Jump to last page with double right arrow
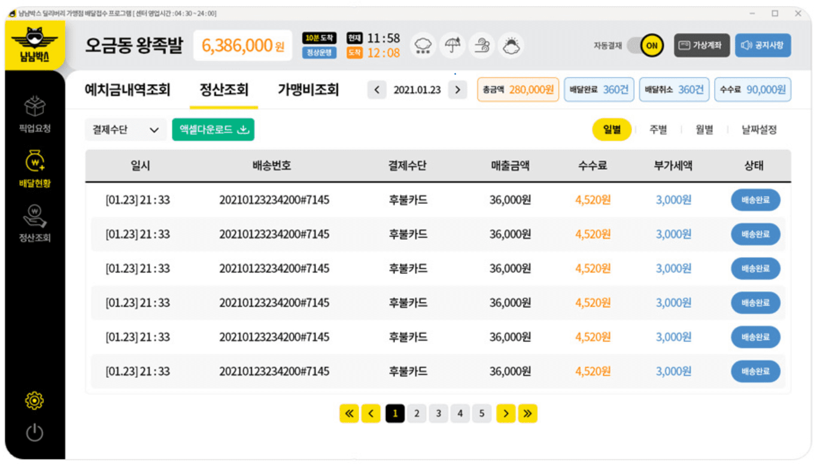Screen dimensions: 817x464 (527, 413)
